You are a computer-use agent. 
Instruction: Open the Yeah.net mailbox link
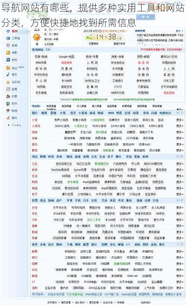[132, 276]
